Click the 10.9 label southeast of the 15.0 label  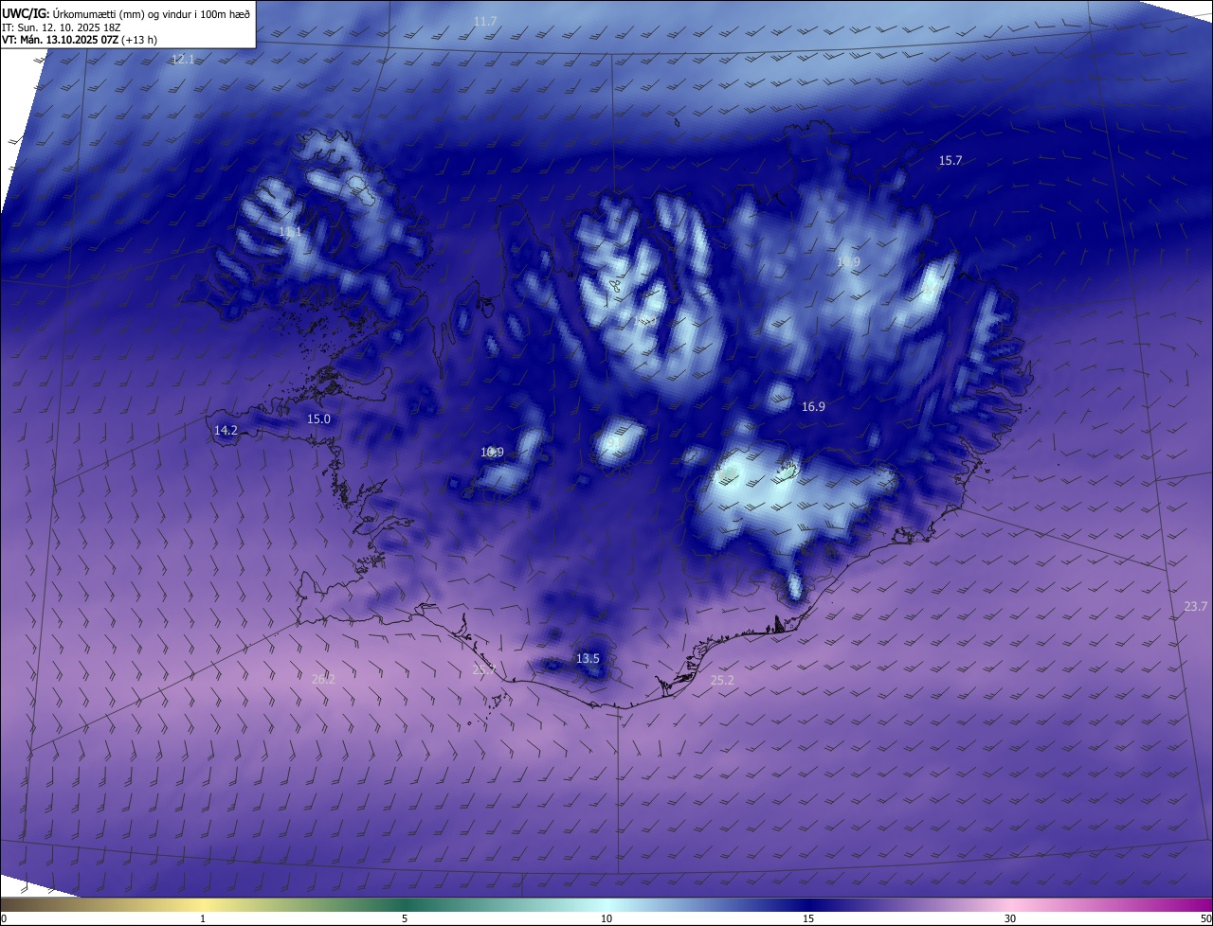click(x=492, y=453)
